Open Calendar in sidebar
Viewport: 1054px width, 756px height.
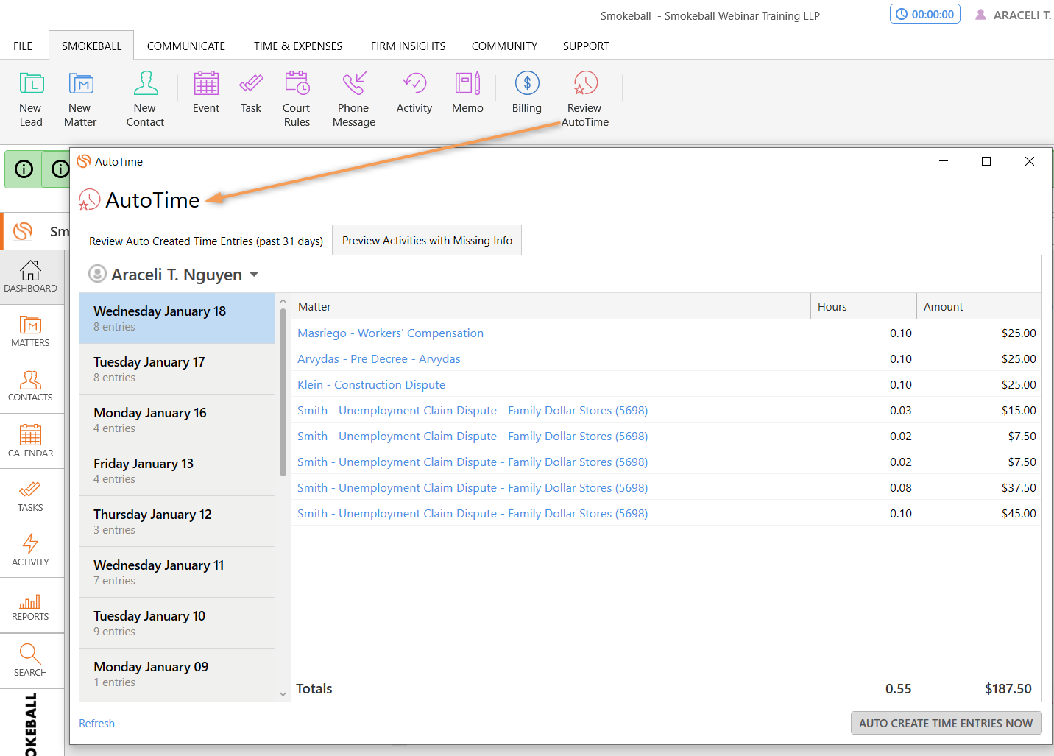30,441
